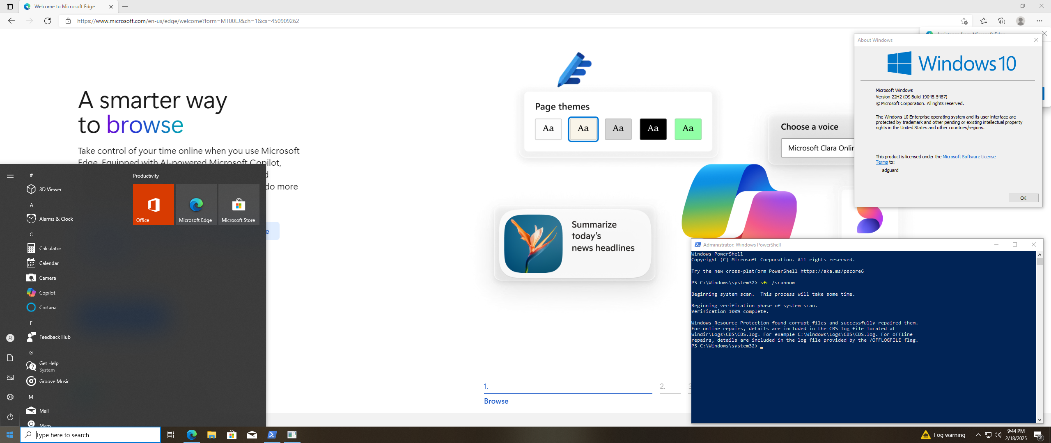1051x443 pixels.
Task: Click OK in About Windows dialog
Action: click(1023, 198)
